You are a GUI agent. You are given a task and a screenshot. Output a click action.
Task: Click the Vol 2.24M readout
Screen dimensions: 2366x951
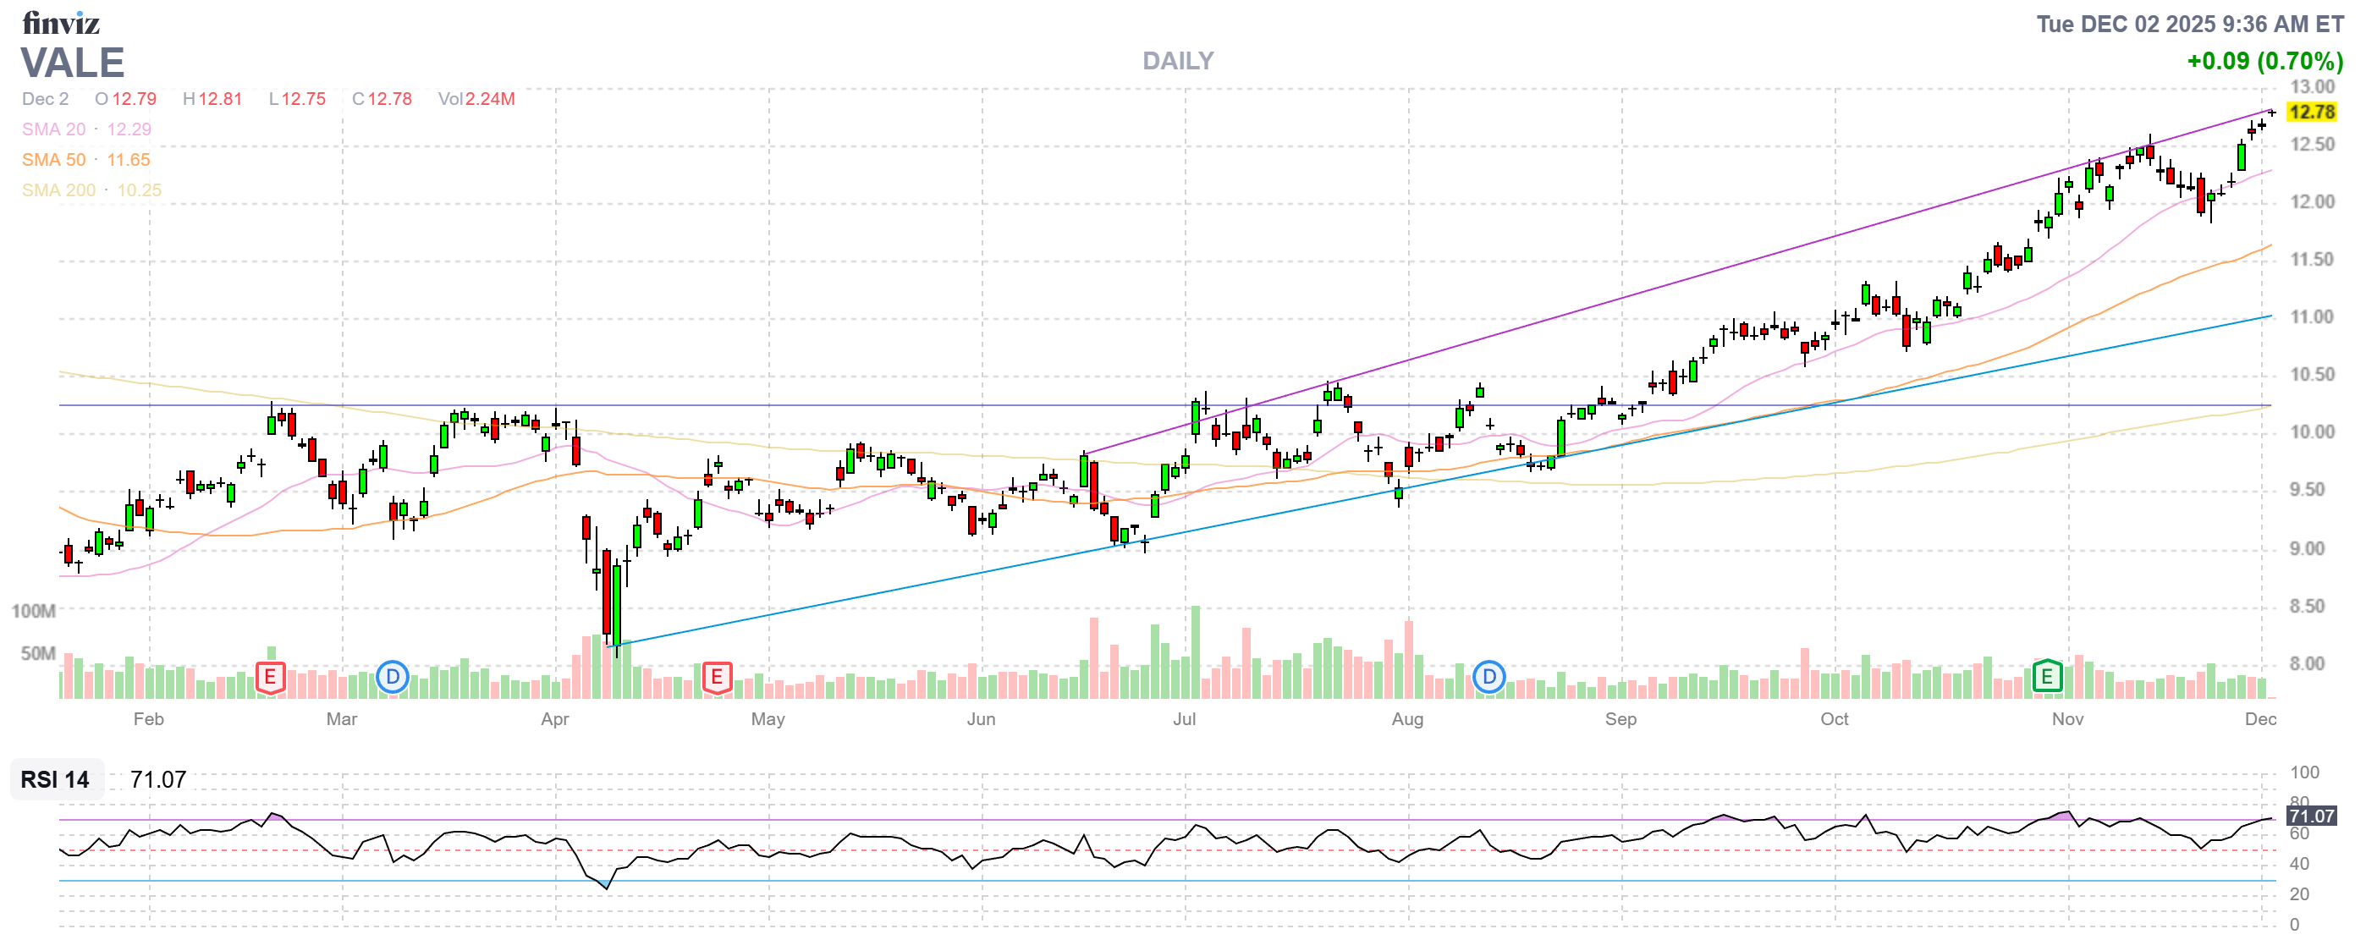pyautogui.click(x=476, y=99)
